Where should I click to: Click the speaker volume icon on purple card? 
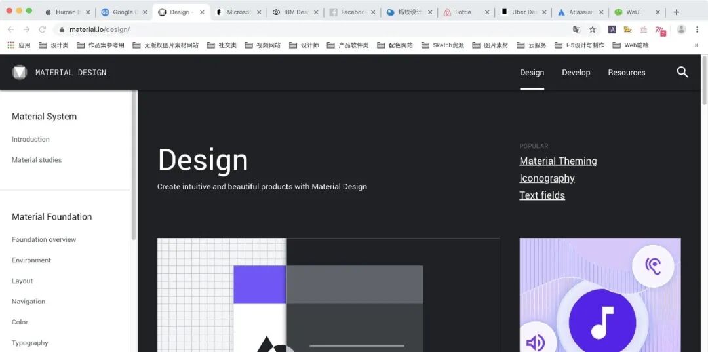[536, 342]
